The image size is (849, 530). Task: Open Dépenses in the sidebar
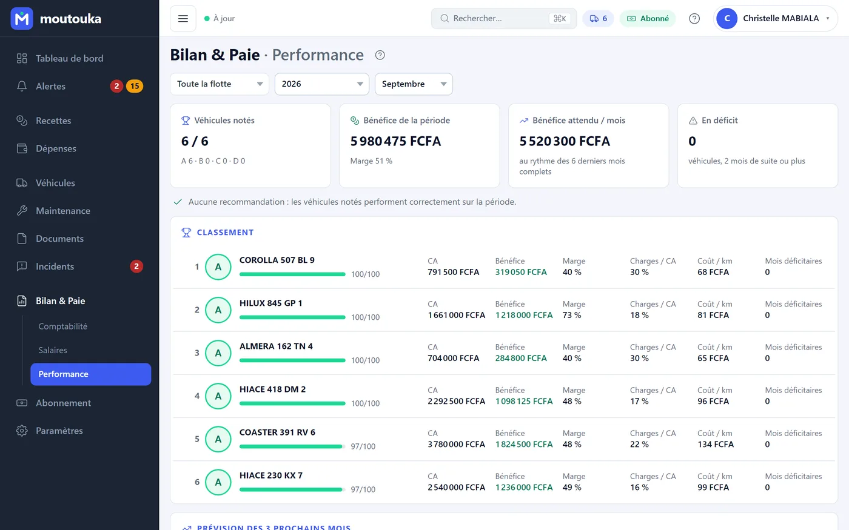(x=79, y=148)
